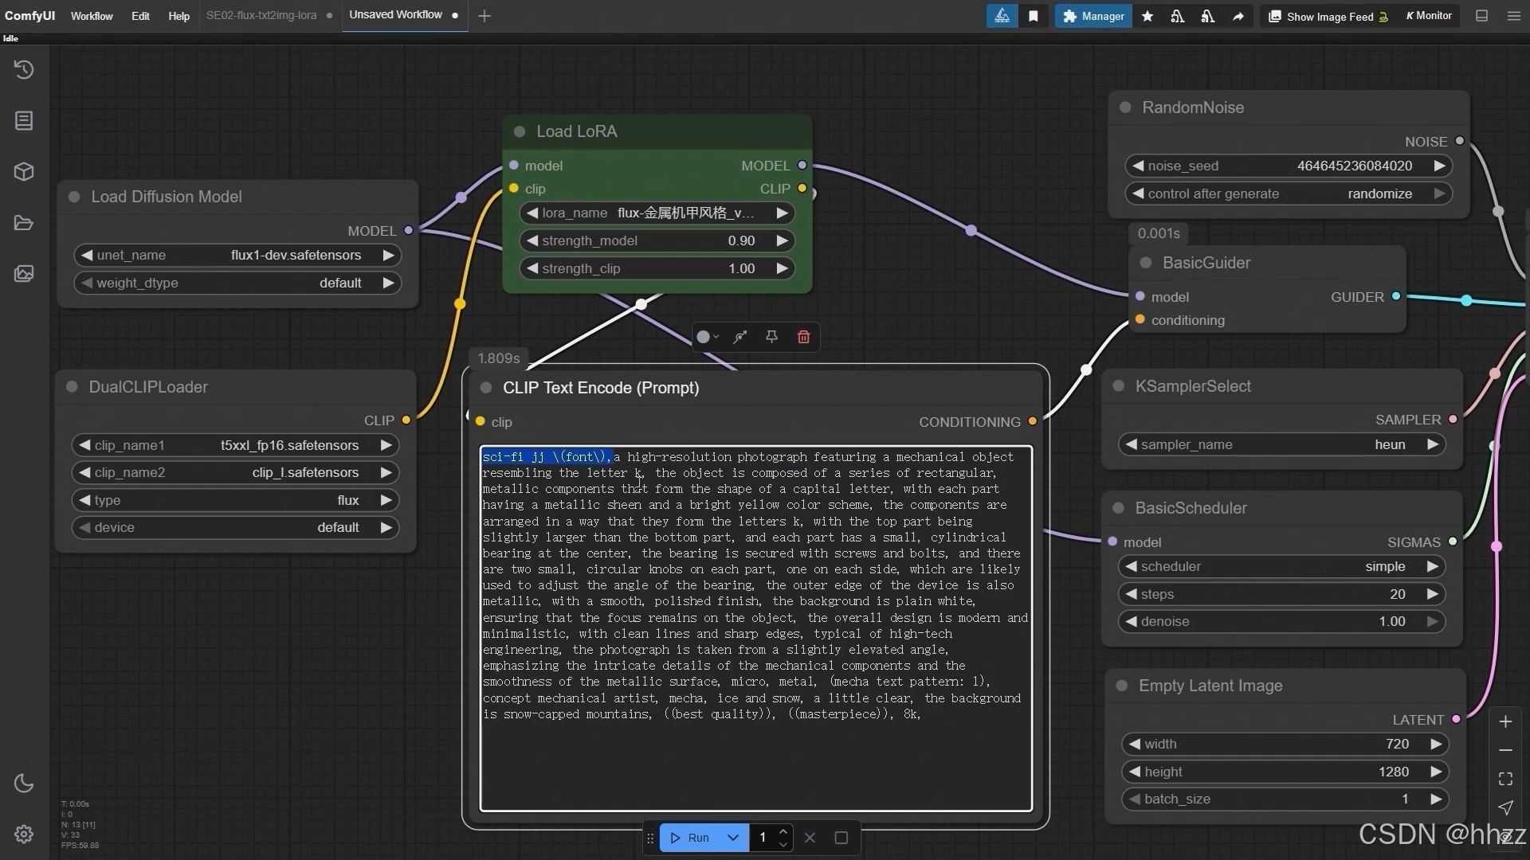The image size is (1530, 860).
Task: Open the queue history sidebar icon
Action: click(24, 70)
